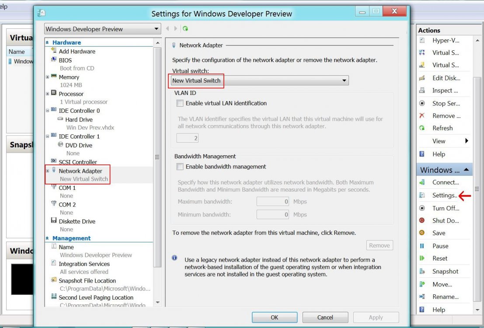Click the SCSI Controller icon
Image resolution: width=484 pixels, height=328 pixels.
click(54, 161)
